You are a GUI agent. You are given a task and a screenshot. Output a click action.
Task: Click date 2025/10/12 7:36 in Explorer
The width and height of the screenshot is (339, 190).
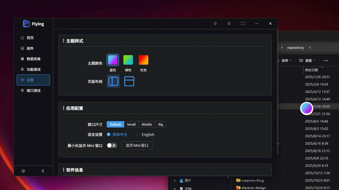pos(318,173)
